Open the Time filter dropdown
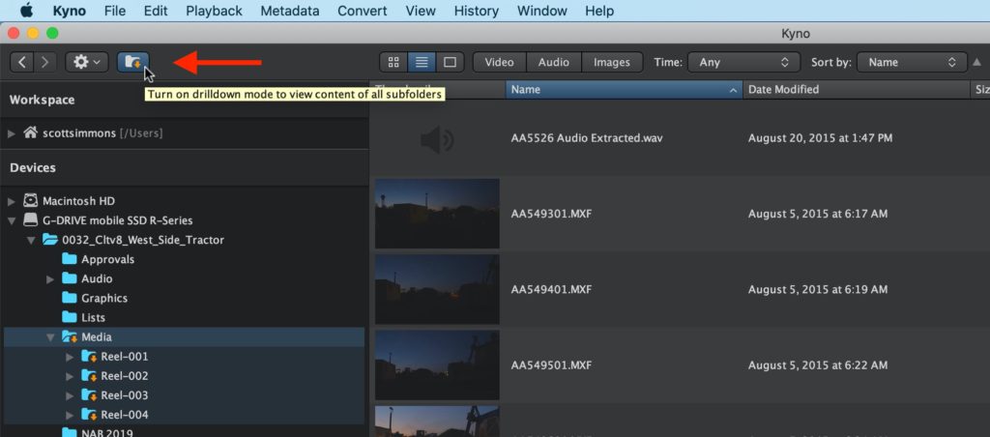This screenshot has width=990, height=437. [743, 62]
